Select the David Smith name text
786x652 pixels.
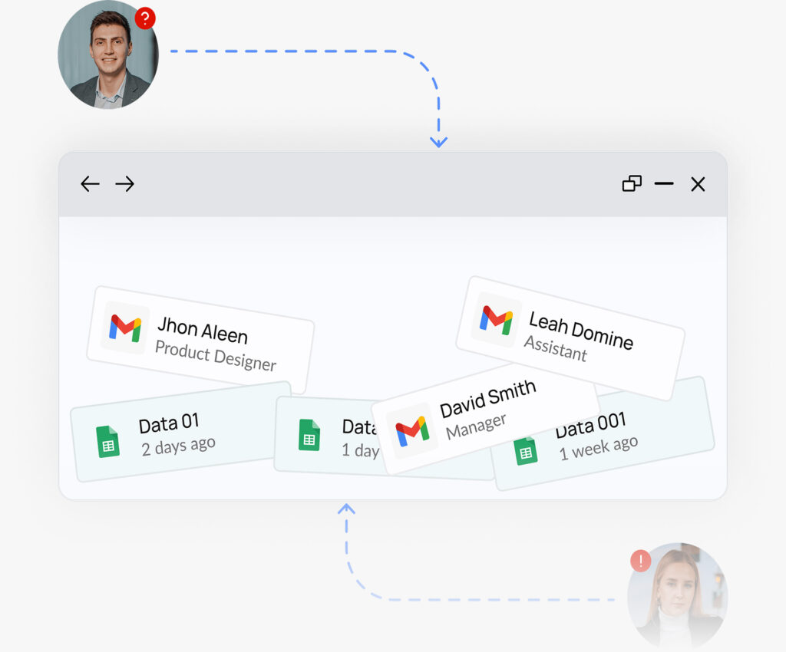pyautogui.click(x=488, y=399)
